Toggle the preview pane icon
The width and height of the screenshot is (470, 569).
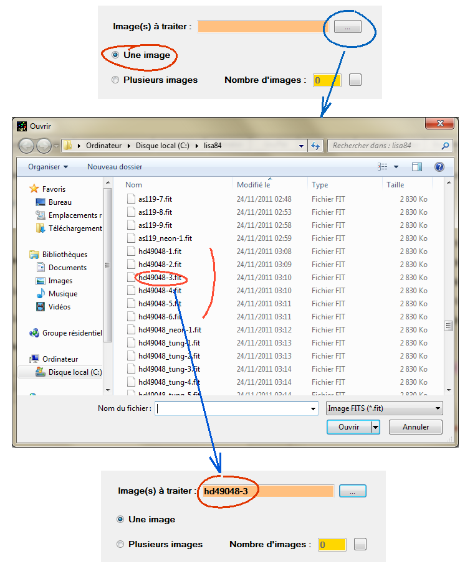pos(417,167)
